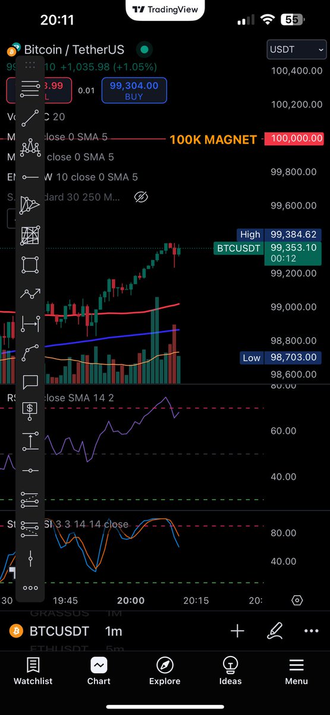Select the Callout comment bubble tool

pyautogui.click(x=30, y=382)
